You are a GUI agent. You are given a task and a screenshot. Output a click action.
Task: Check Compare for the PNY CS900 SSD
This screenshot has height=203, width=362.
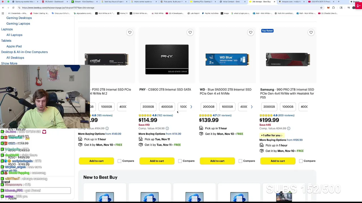(180, 161)
